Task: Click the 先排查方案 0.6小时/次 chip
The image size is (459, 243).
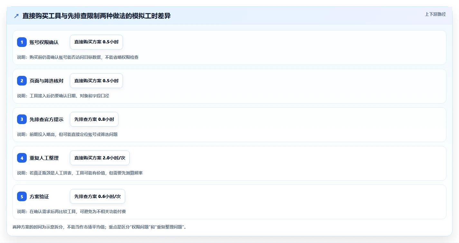Action: [x=98, y=196]
